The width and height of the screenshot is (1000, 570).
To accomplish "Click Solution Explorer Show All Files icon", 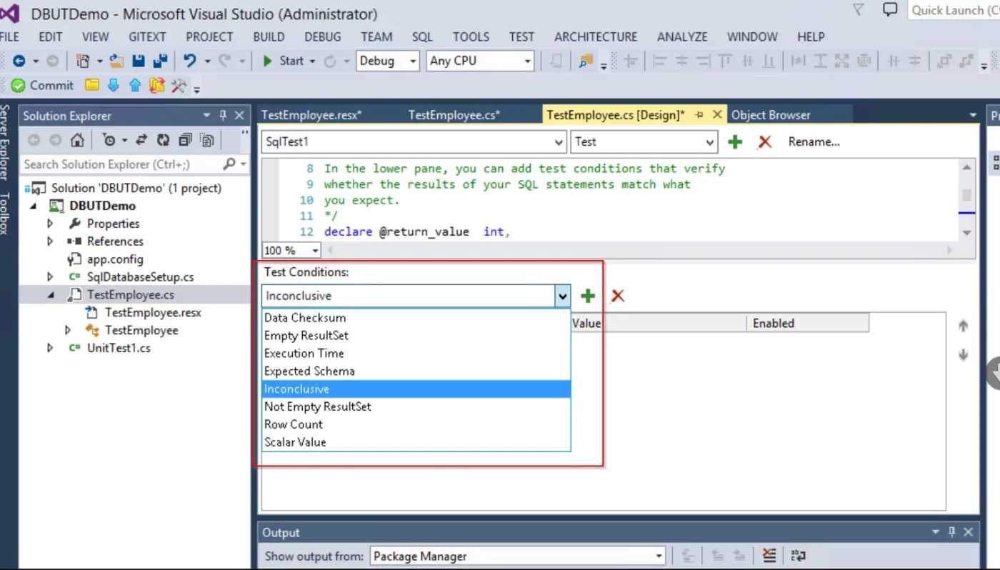I will 207,140.
